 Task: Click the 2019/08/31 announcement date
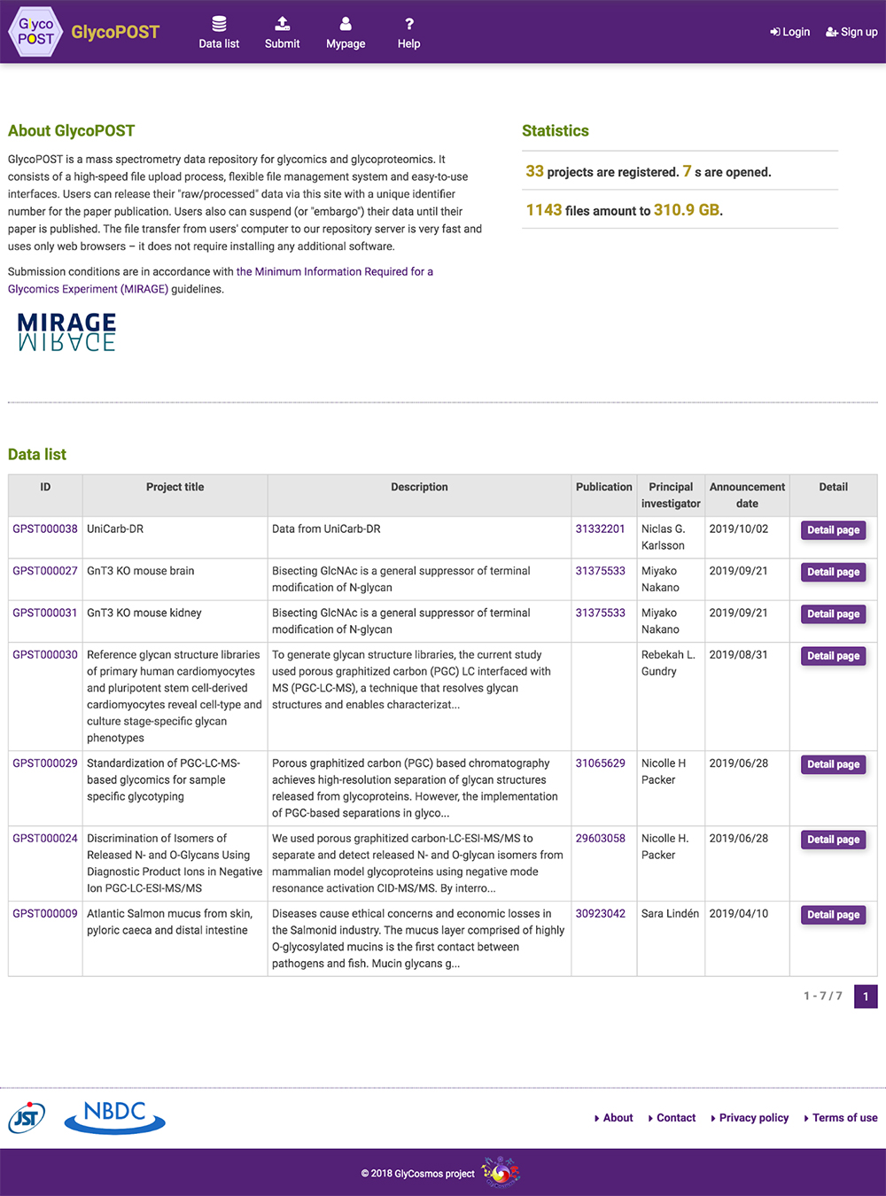739,654
